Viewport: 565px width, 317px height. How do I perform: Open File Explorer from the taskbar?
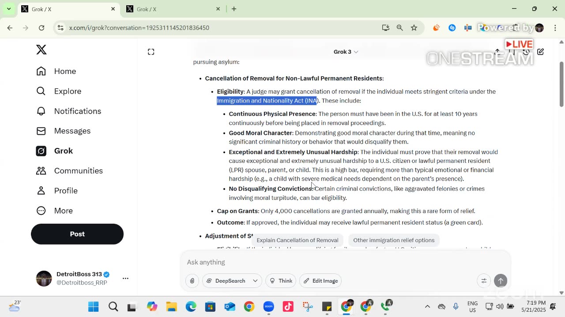171,307
